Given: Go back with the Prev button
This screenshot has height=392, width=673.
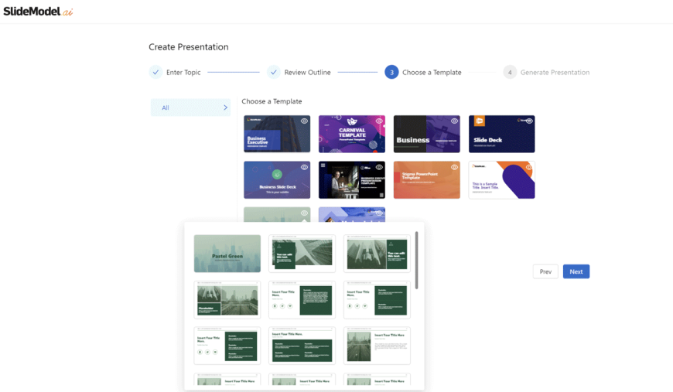Looking at the screenshot, I should coord(545,271).
